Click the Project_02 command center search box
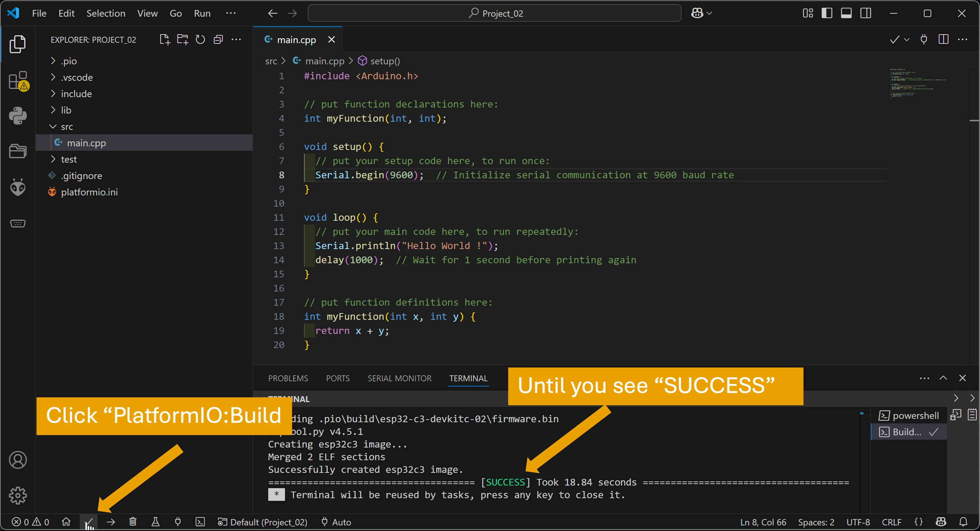 pos(494,13)
